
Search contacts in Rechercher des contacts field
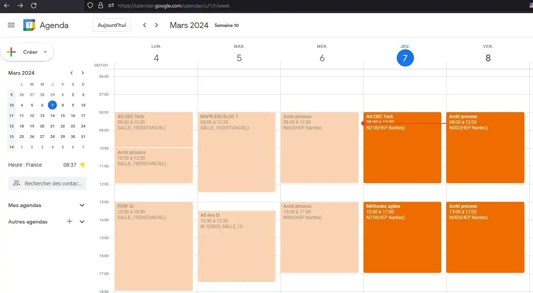pos(47,183)
